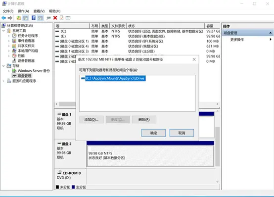Expand the 本地用户和组 node
The image size is (274, 197).
[x=9, y=51]
